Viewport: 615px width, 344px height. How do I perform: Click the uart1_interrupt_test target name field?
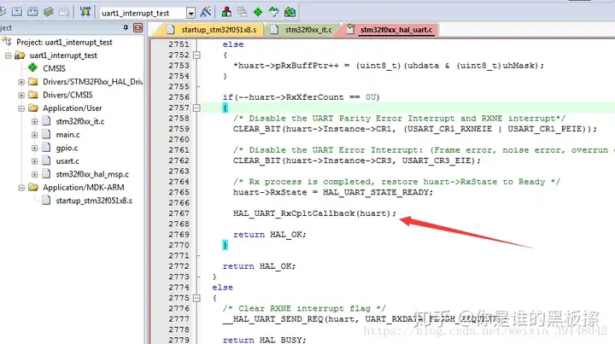coord(143,13)
